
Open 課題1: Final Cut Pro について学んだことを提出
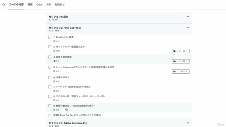77,115
